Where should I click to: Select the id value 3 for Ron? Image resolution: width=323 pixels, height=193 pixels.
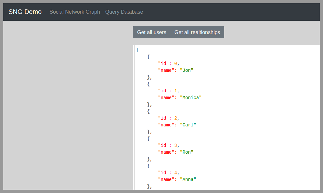click(x=175, y=145)
